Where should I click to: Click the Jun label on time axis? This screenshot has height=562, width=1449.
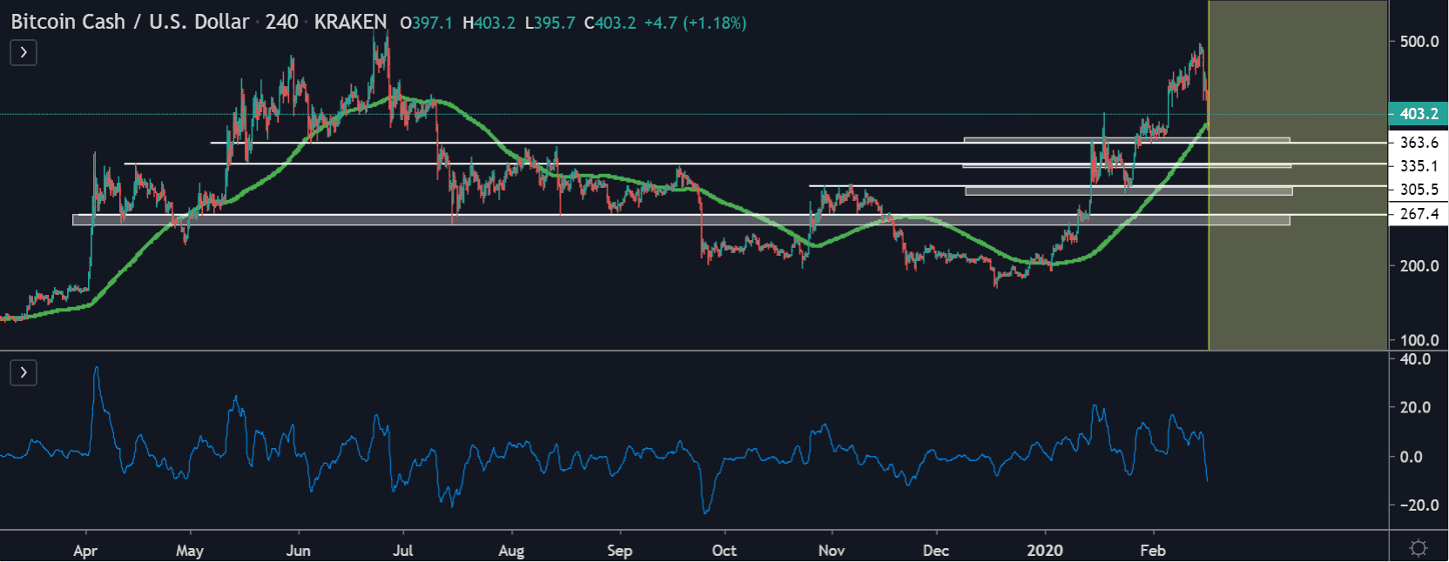[299, 551]
